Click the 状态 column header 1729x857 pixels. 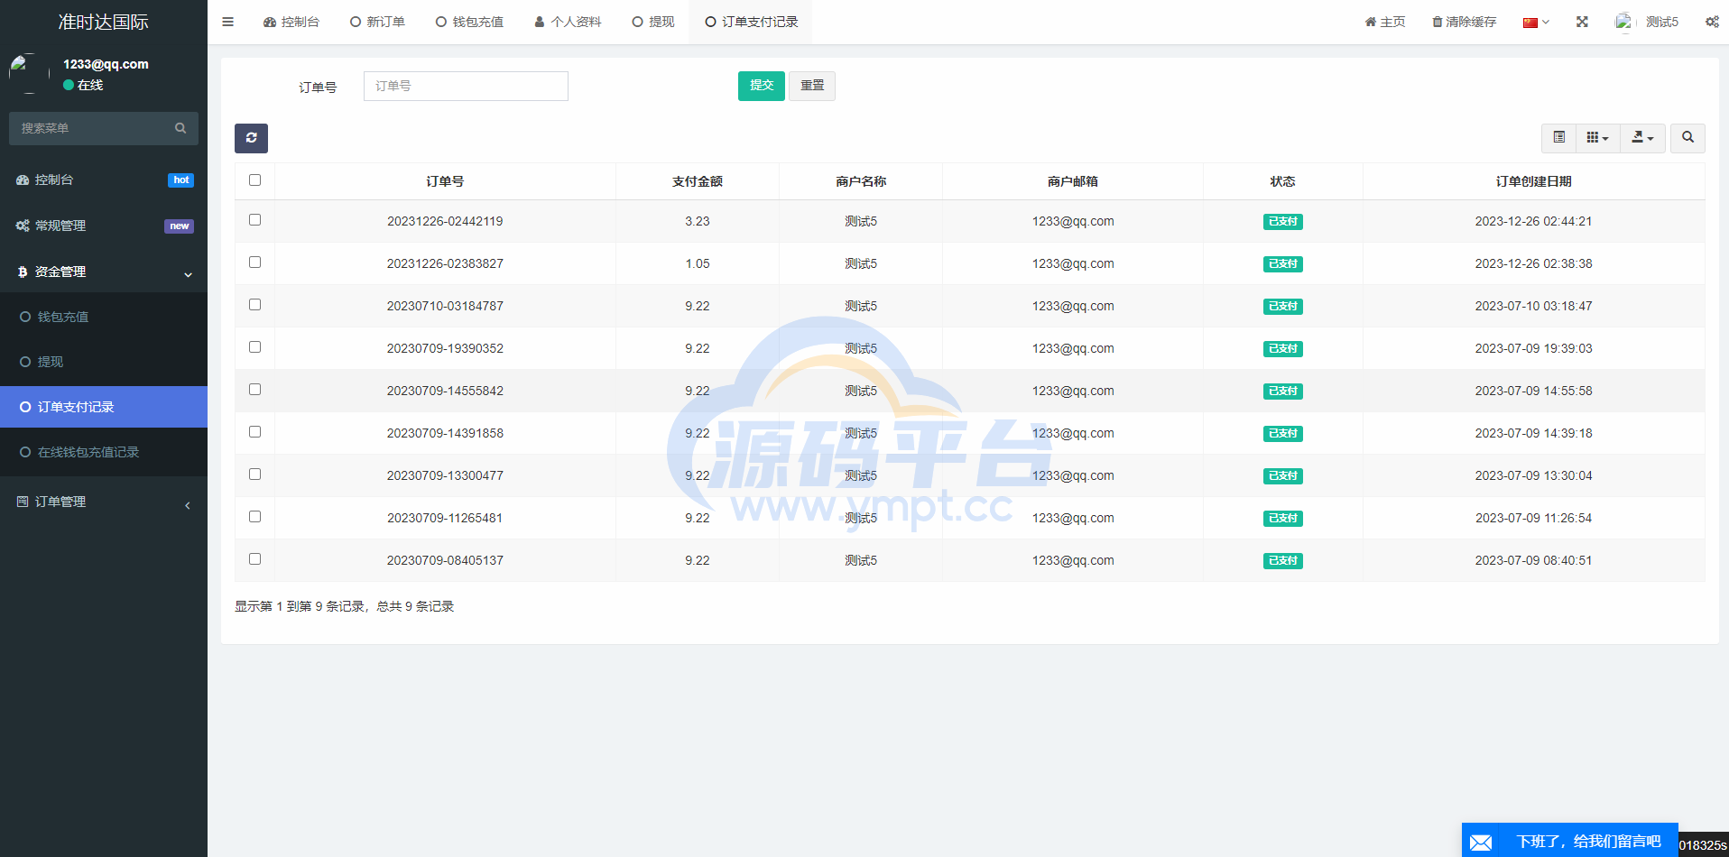point(1282,181)
